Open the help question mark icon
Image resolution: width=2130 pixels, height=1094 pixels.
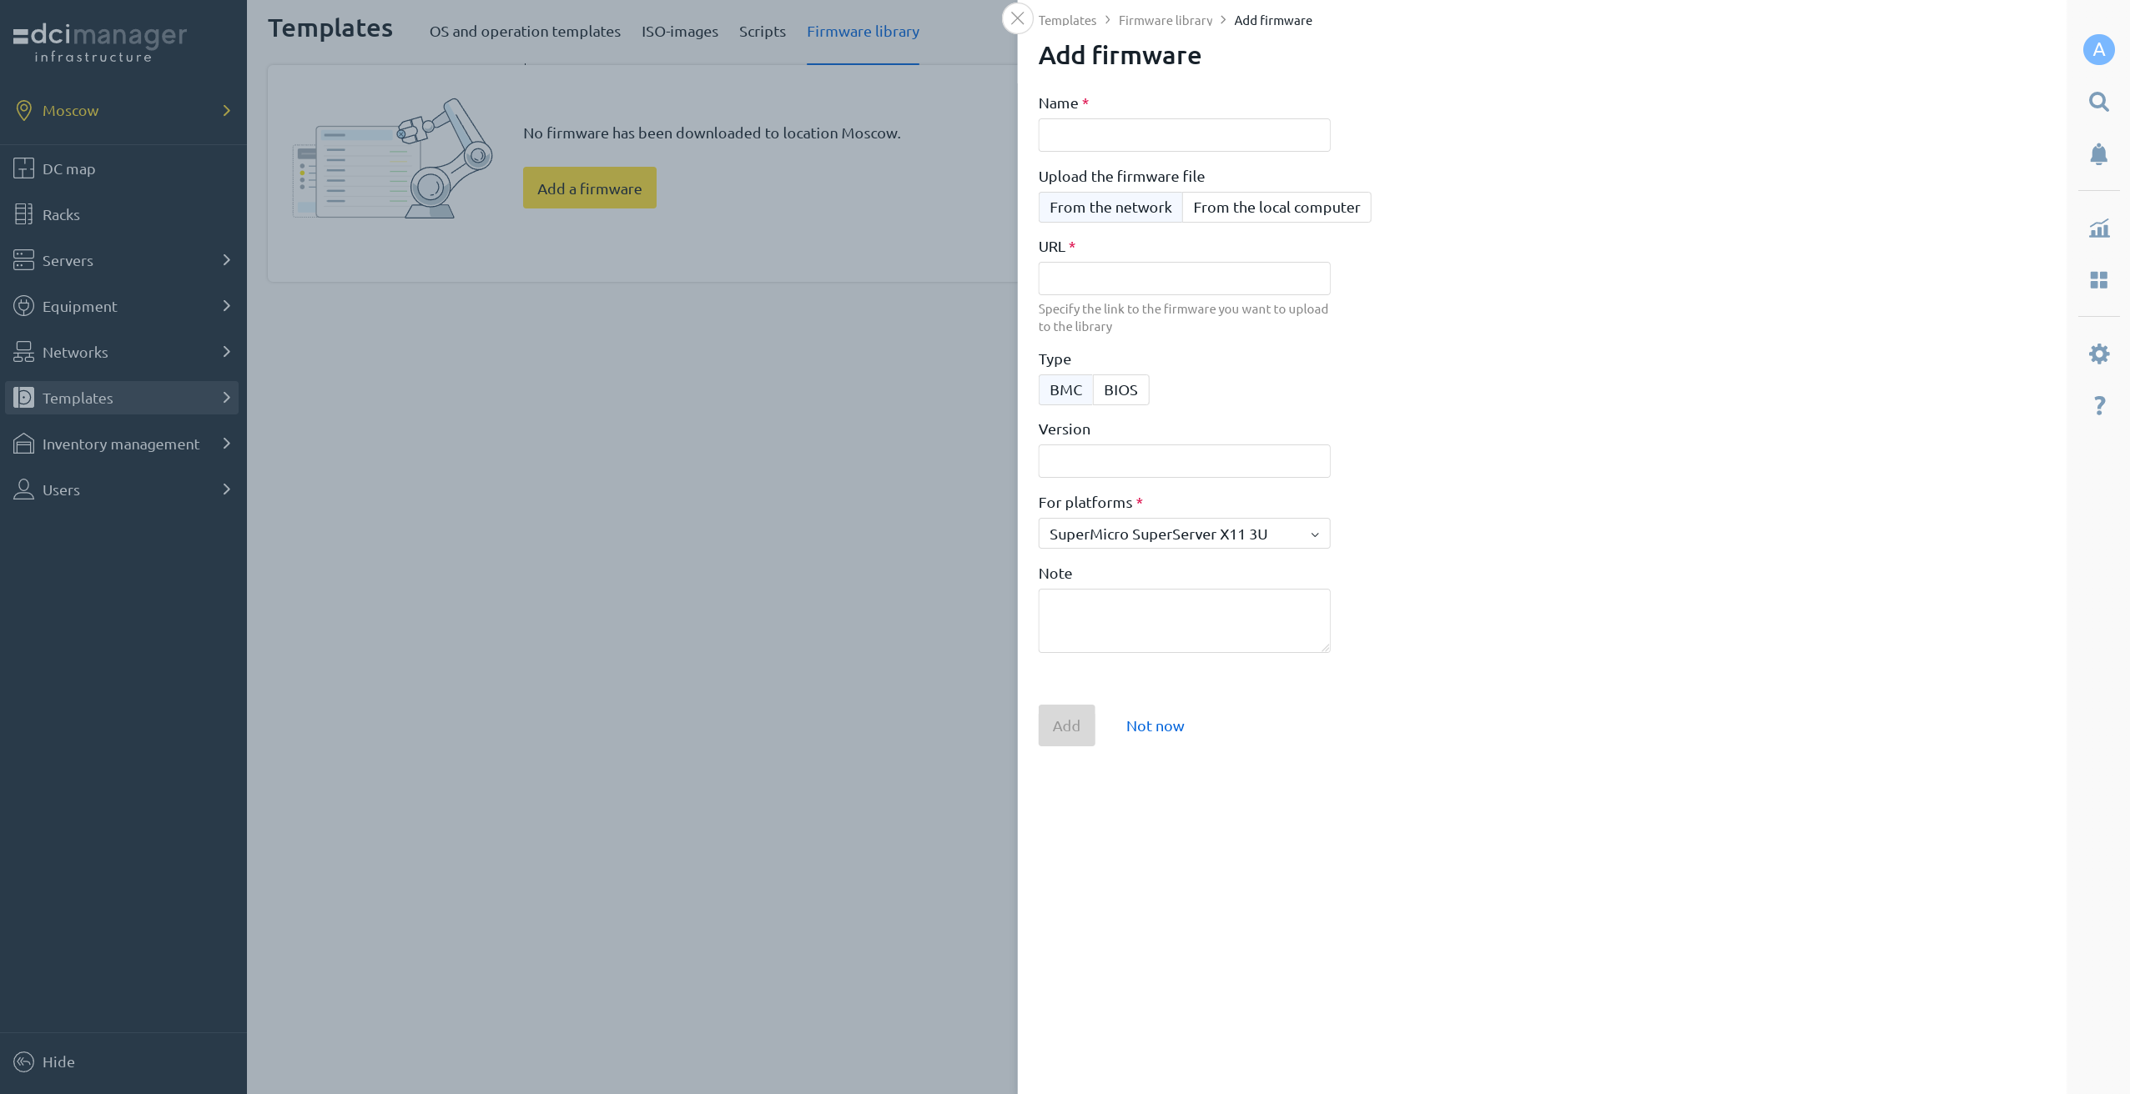tap(2098, 406)
